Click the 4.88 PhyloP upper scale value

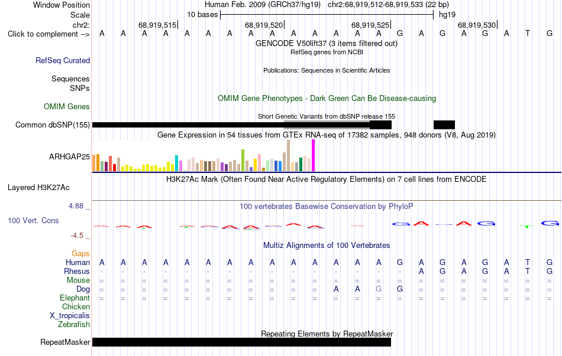point(76,206)
